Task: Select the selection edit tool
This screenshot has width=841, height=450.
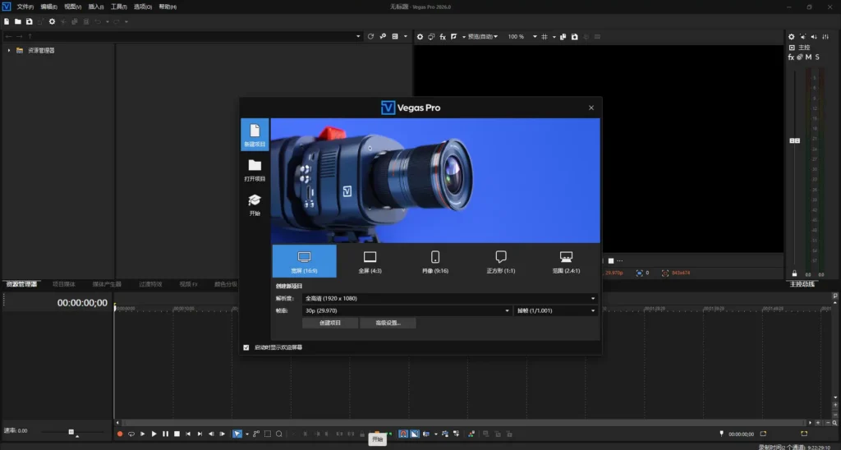Action: point(268,434)
